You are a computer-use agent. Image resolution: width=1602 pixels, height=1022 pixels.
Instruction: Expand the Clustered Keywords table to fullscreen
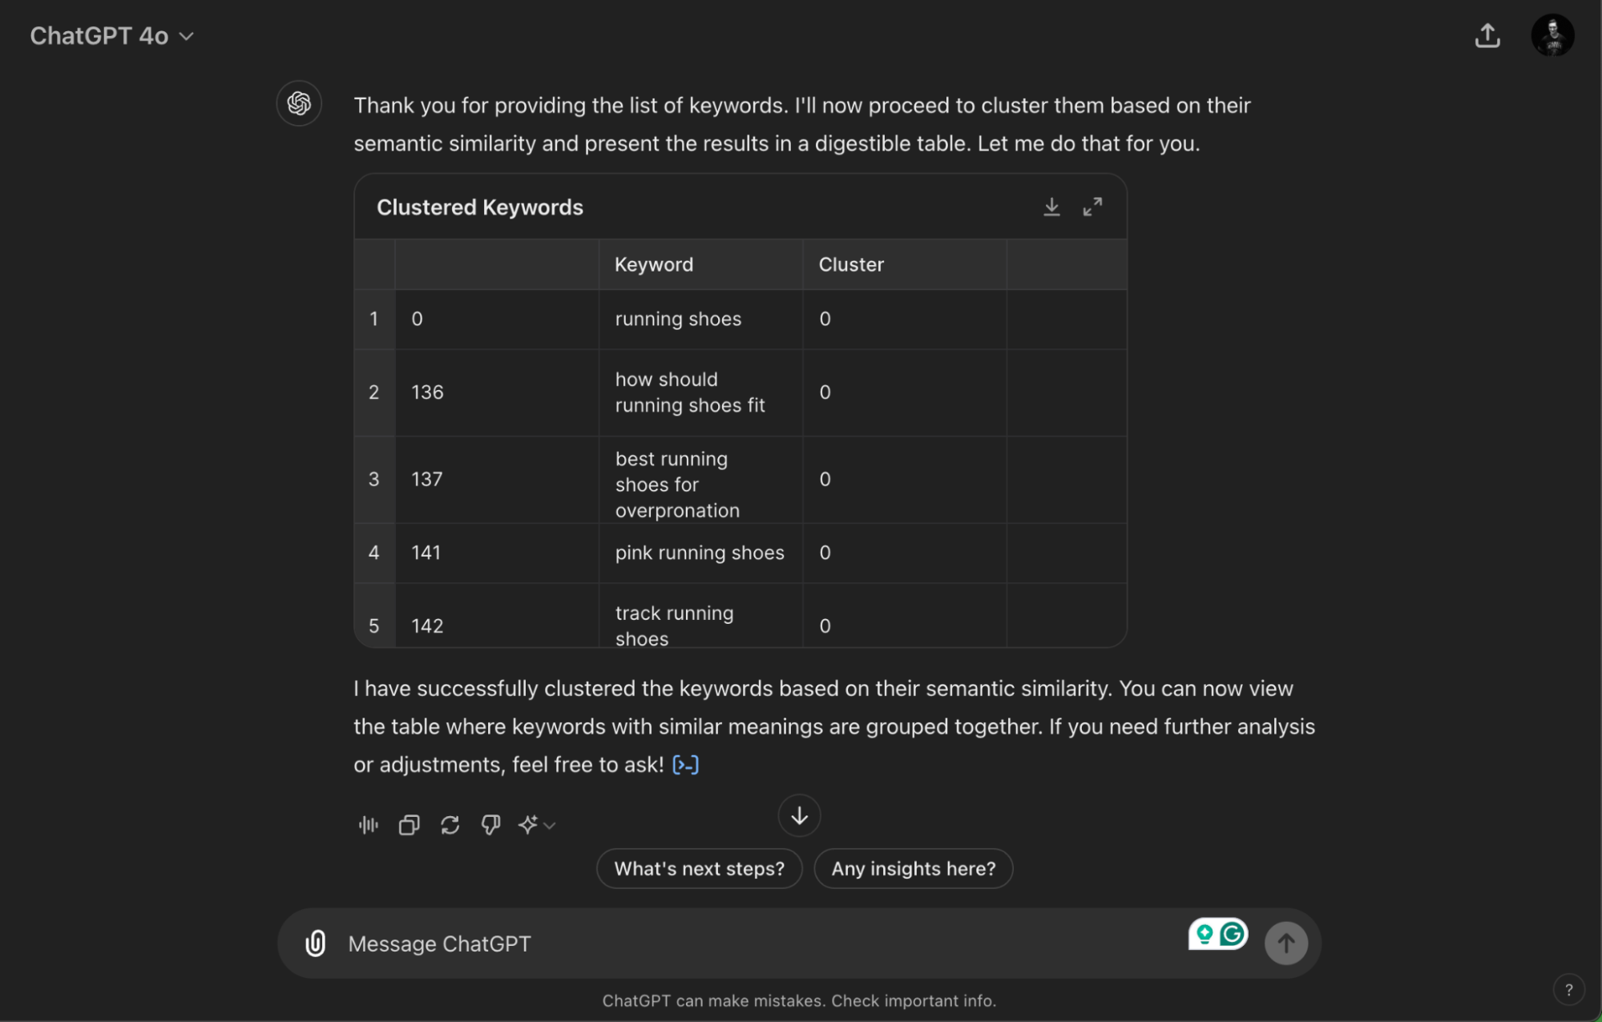click(x=1092, y=207)
